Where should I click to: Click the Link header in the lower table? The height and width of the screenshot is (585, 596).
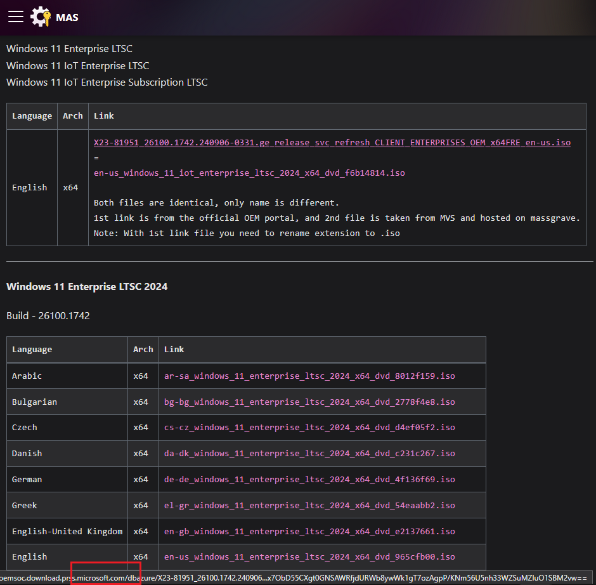coord(322,350)
